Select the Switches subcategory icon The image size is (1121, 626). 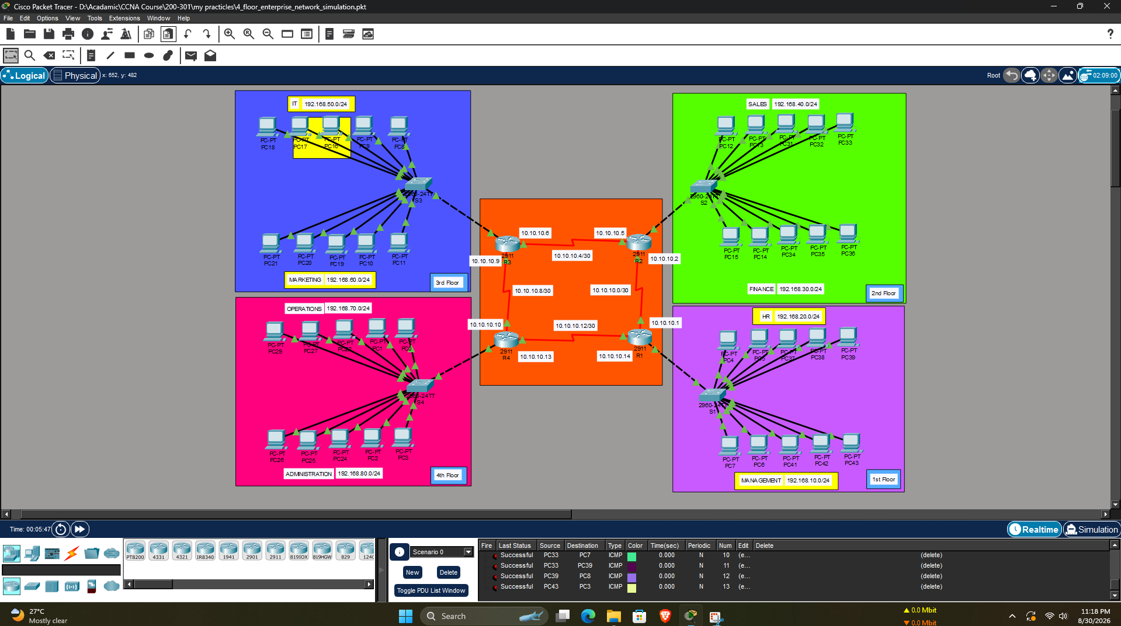32,586
